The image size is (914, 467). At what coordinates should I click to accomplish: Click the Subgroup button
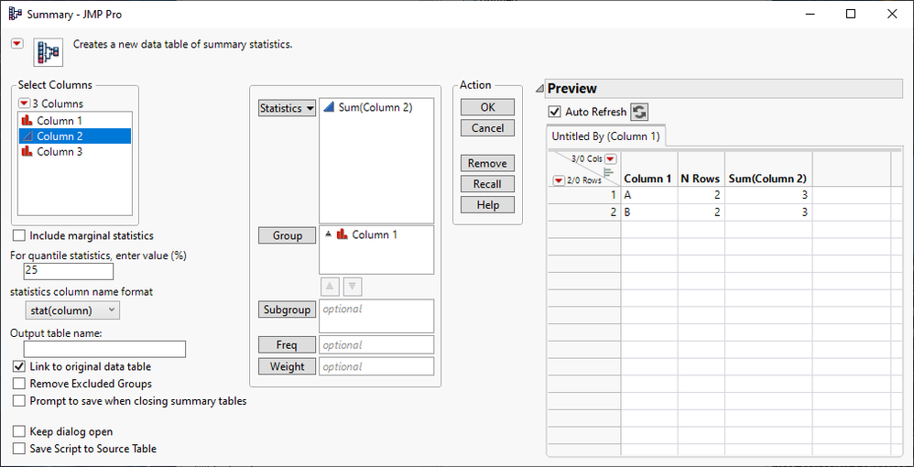pyautogui.click(x=287, y=309)
